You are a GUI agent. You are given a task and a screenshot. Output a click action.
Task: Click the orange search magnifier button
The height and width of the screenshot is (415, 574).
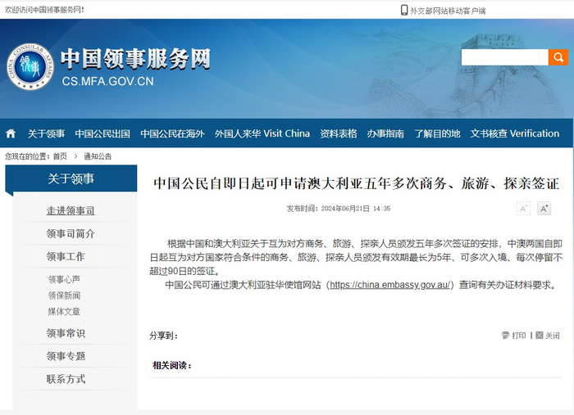558,57
